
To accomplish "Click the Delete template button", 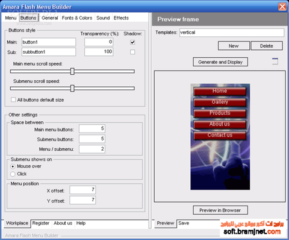I will coord(267,46).
